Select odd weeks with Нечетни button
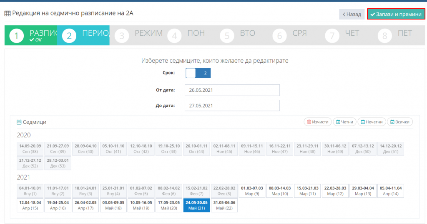427x224 pixels. pos(371,122)
